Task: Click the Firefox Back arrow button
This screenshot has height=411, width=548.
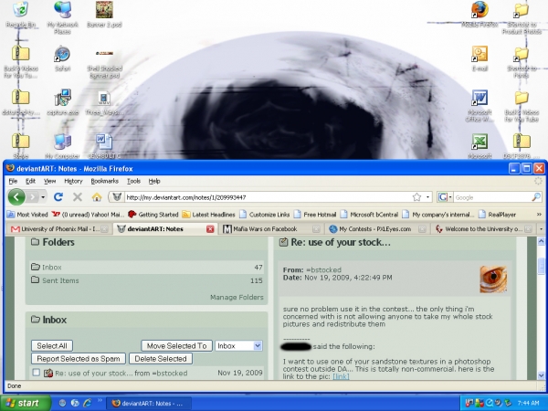Action: 16,197
